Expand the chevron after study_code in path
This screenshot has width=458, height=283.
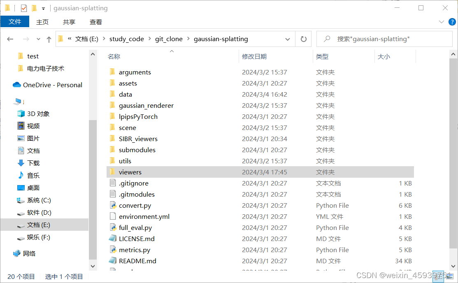coord(149,39)
